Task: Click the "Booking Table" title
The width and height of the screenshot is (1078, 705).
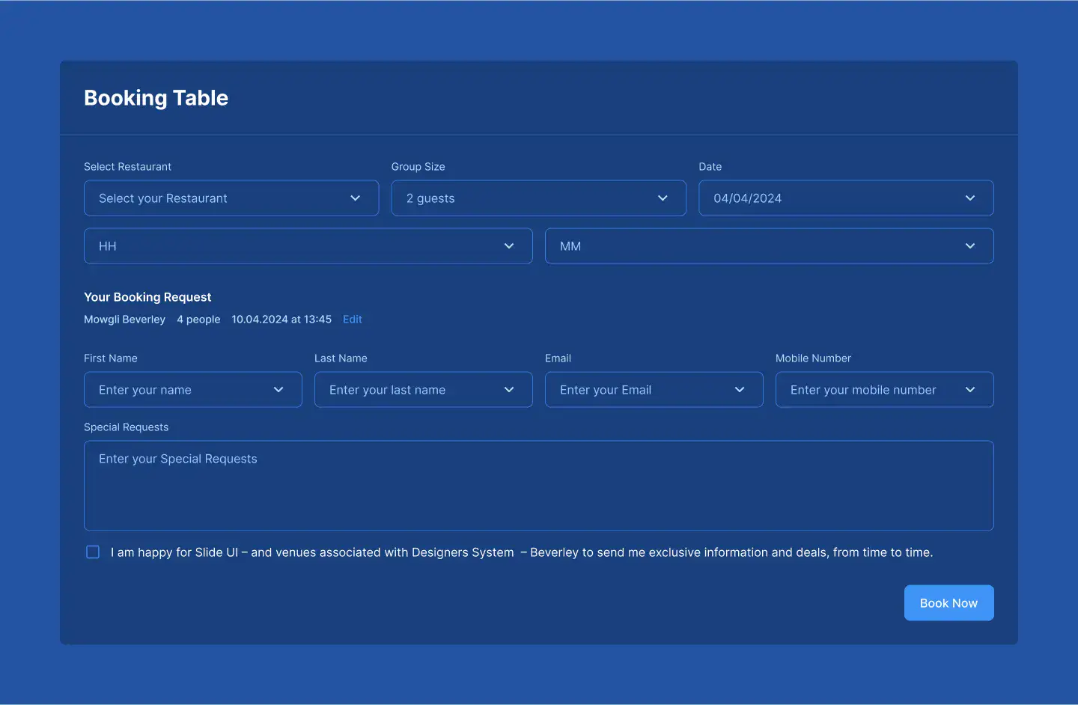Action: click(x=156, y=98)
